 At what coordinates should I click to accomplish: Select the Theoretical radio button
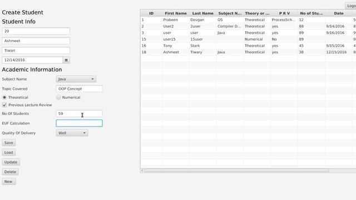coord(4,97)
